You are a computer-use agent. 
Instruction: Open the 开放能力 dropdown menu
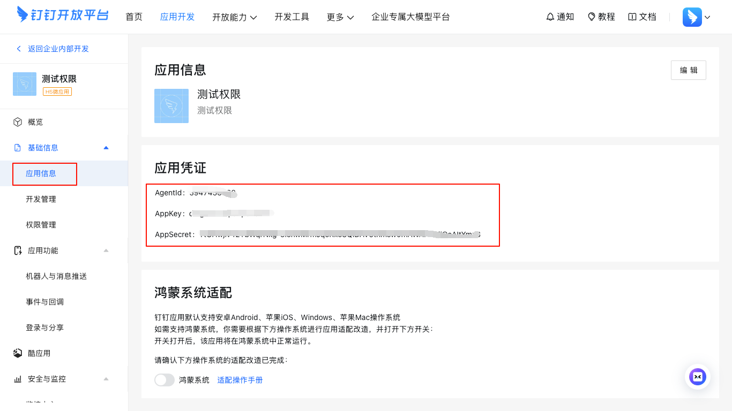235,17
